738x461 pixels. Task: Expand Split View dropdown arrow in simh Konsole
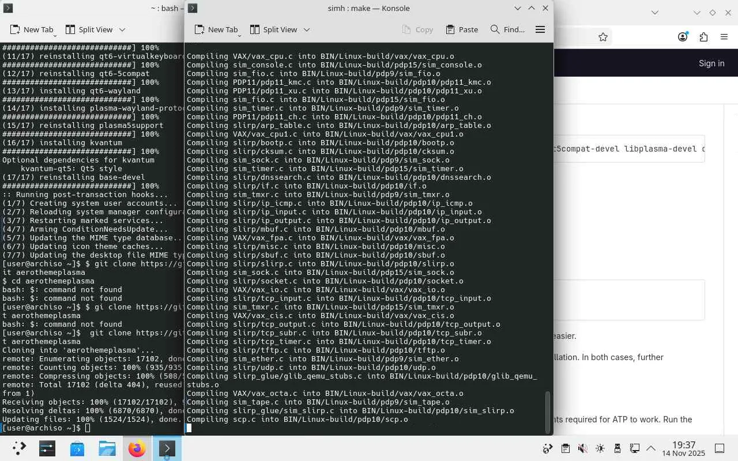307,29
